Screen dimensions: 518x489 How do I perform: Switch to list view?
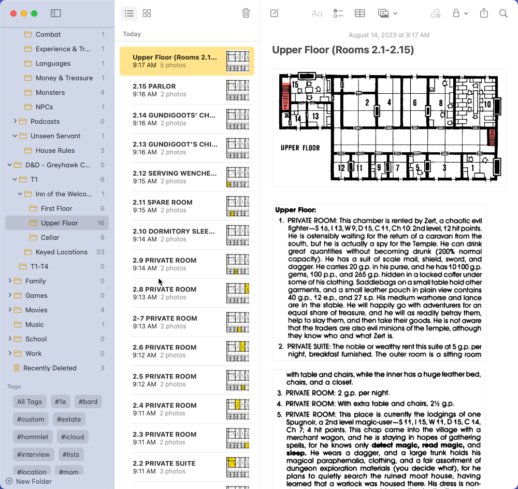tap(129, 13)
